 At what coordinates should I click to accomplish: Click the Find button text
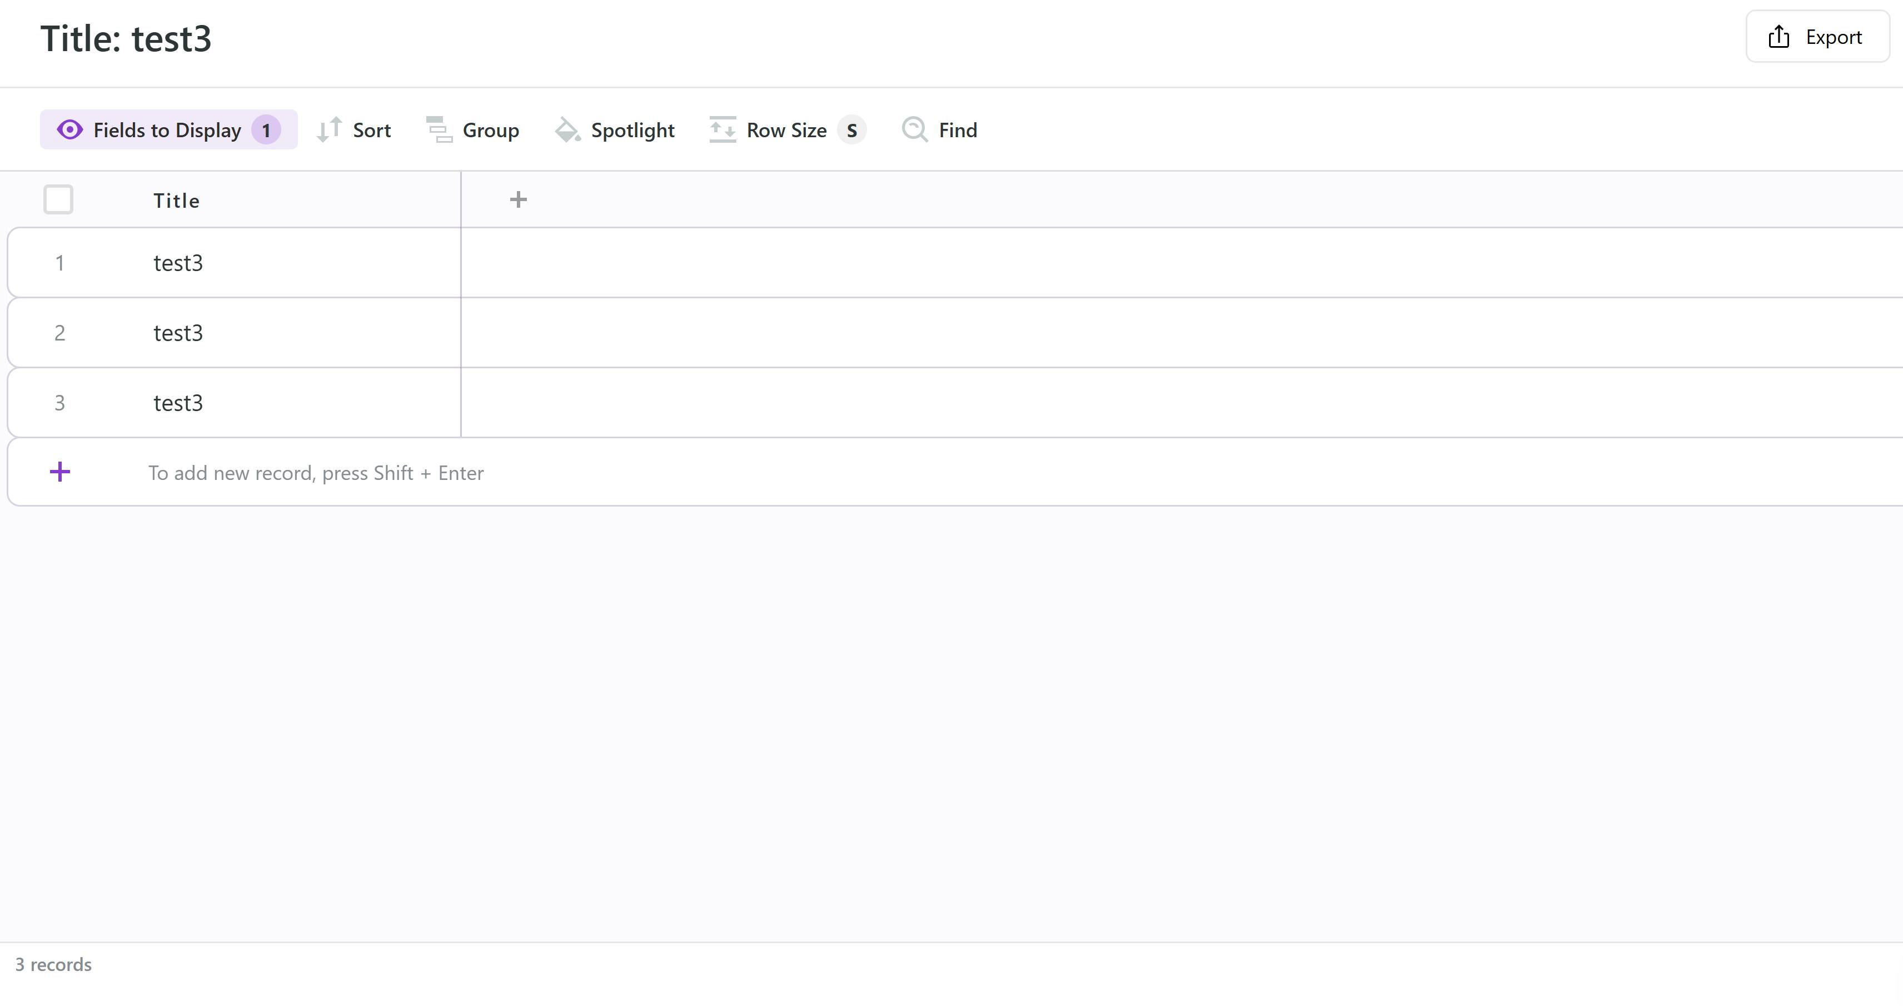tap(958, 131)
